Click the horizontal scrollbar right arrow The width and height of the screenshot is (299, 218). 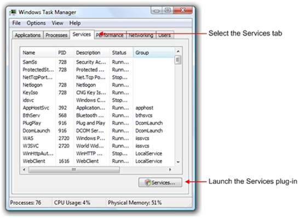[170, 170]
